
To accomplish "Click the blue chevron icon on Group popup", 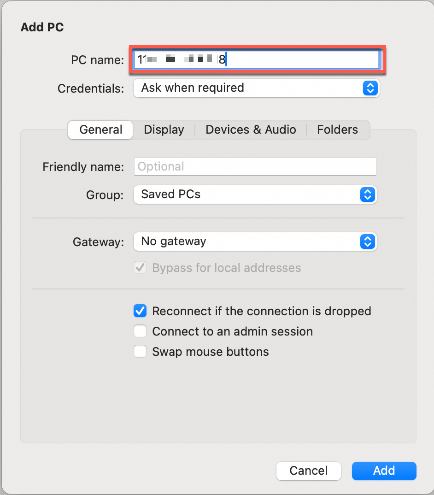I will pos(367,194).
